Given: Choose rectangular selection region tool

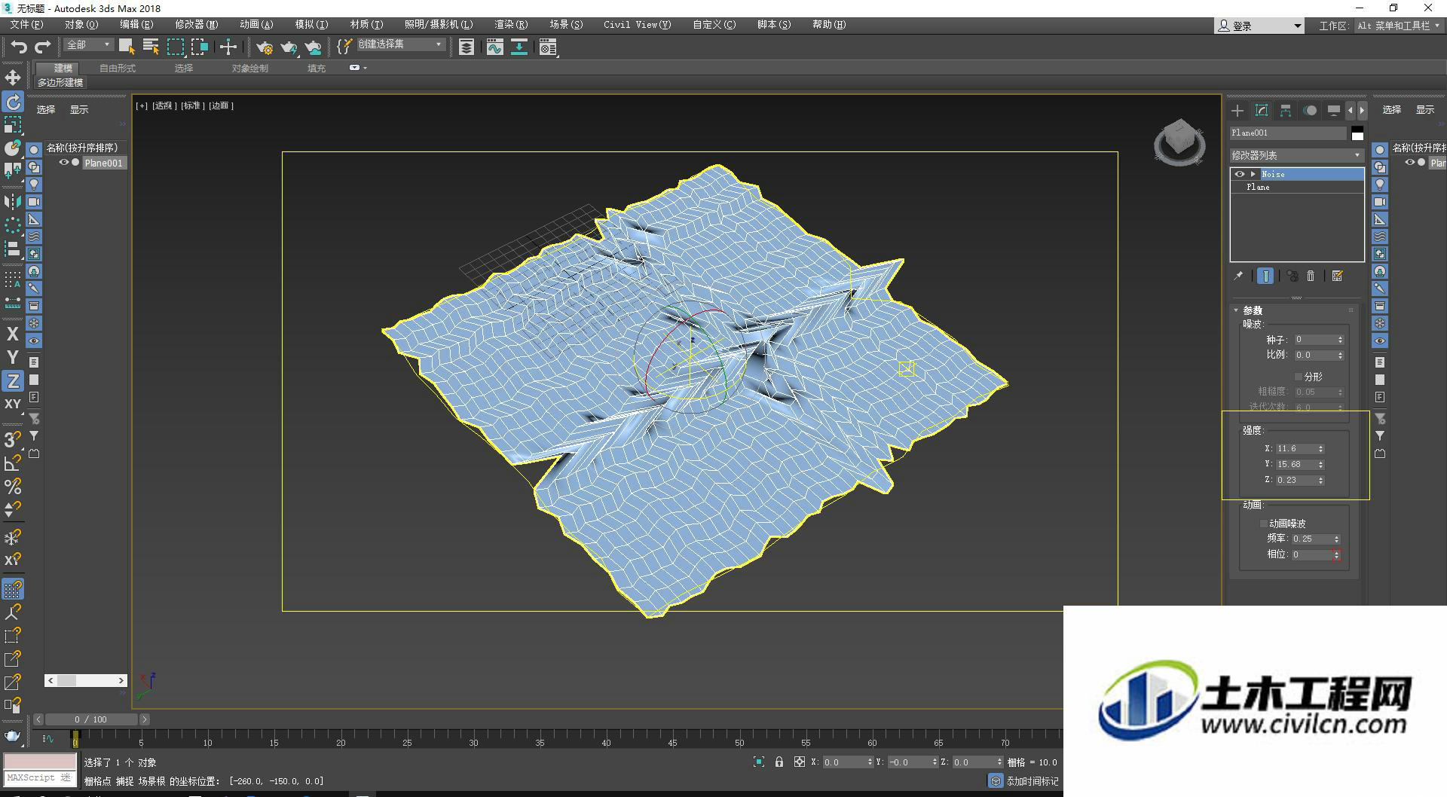Looking at the screenshot, I should (175, 47).
